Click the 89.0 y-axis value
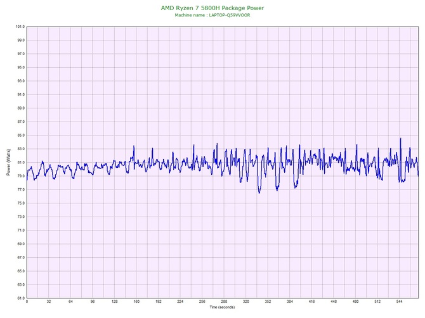The height and width of the screenshot is (318, 425). tap(20, 108)
